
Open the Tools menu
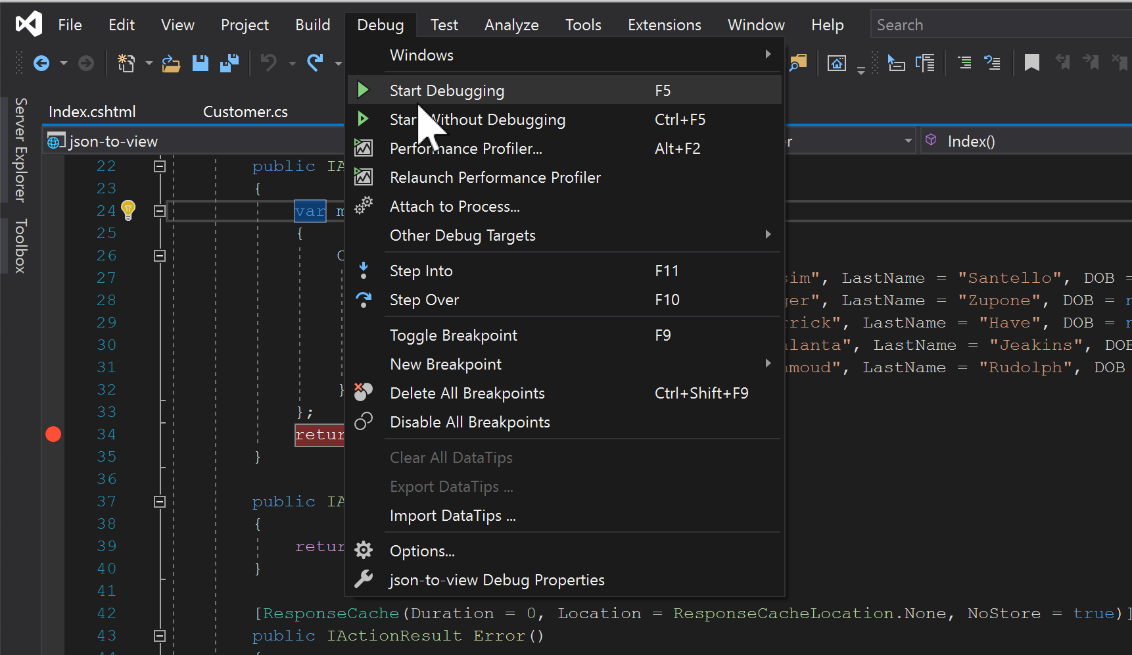pyautogui.click(x=582, y=24)
